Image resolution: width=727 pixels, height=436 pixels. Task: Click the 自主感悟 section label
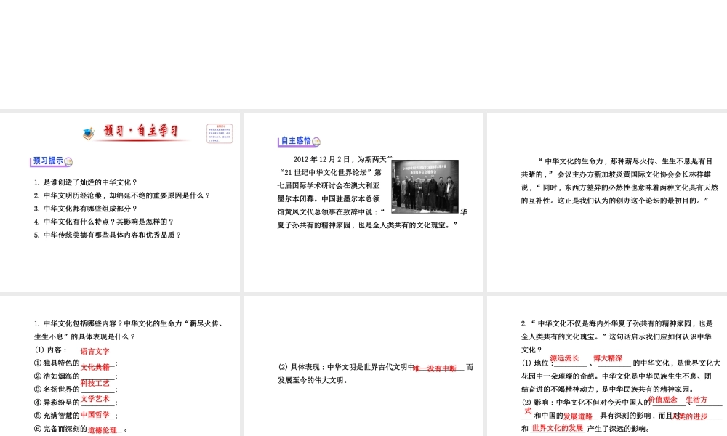click(296, 140)
